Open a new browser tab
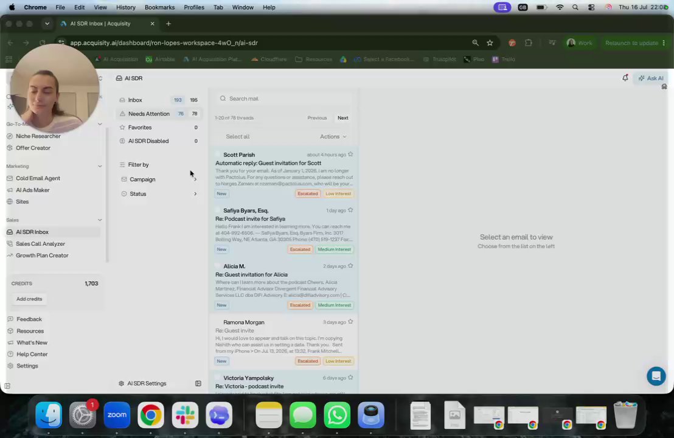 tap(168, 24)
